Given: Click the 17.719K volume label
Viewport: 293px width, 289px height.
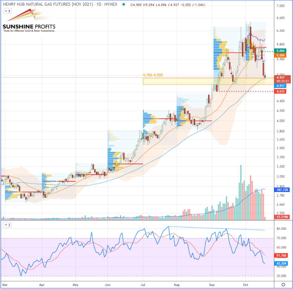Looking at the screenshot, I should coord(282,217).
